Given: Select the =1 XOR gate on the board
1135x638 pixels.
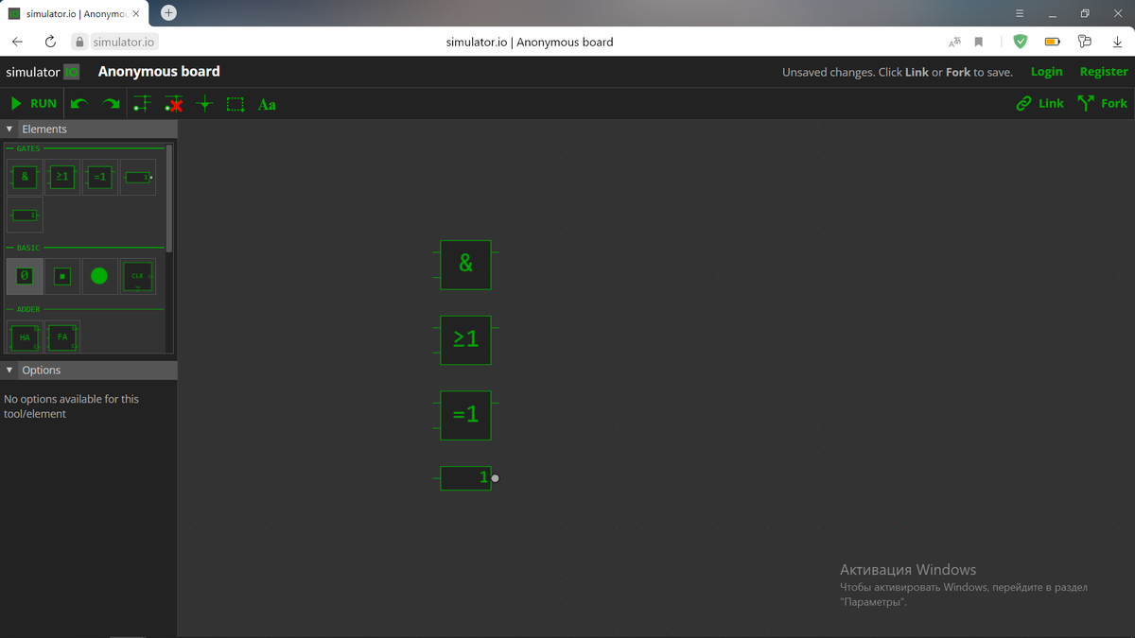Looking at the screenshot, I should tap(465, 416).
